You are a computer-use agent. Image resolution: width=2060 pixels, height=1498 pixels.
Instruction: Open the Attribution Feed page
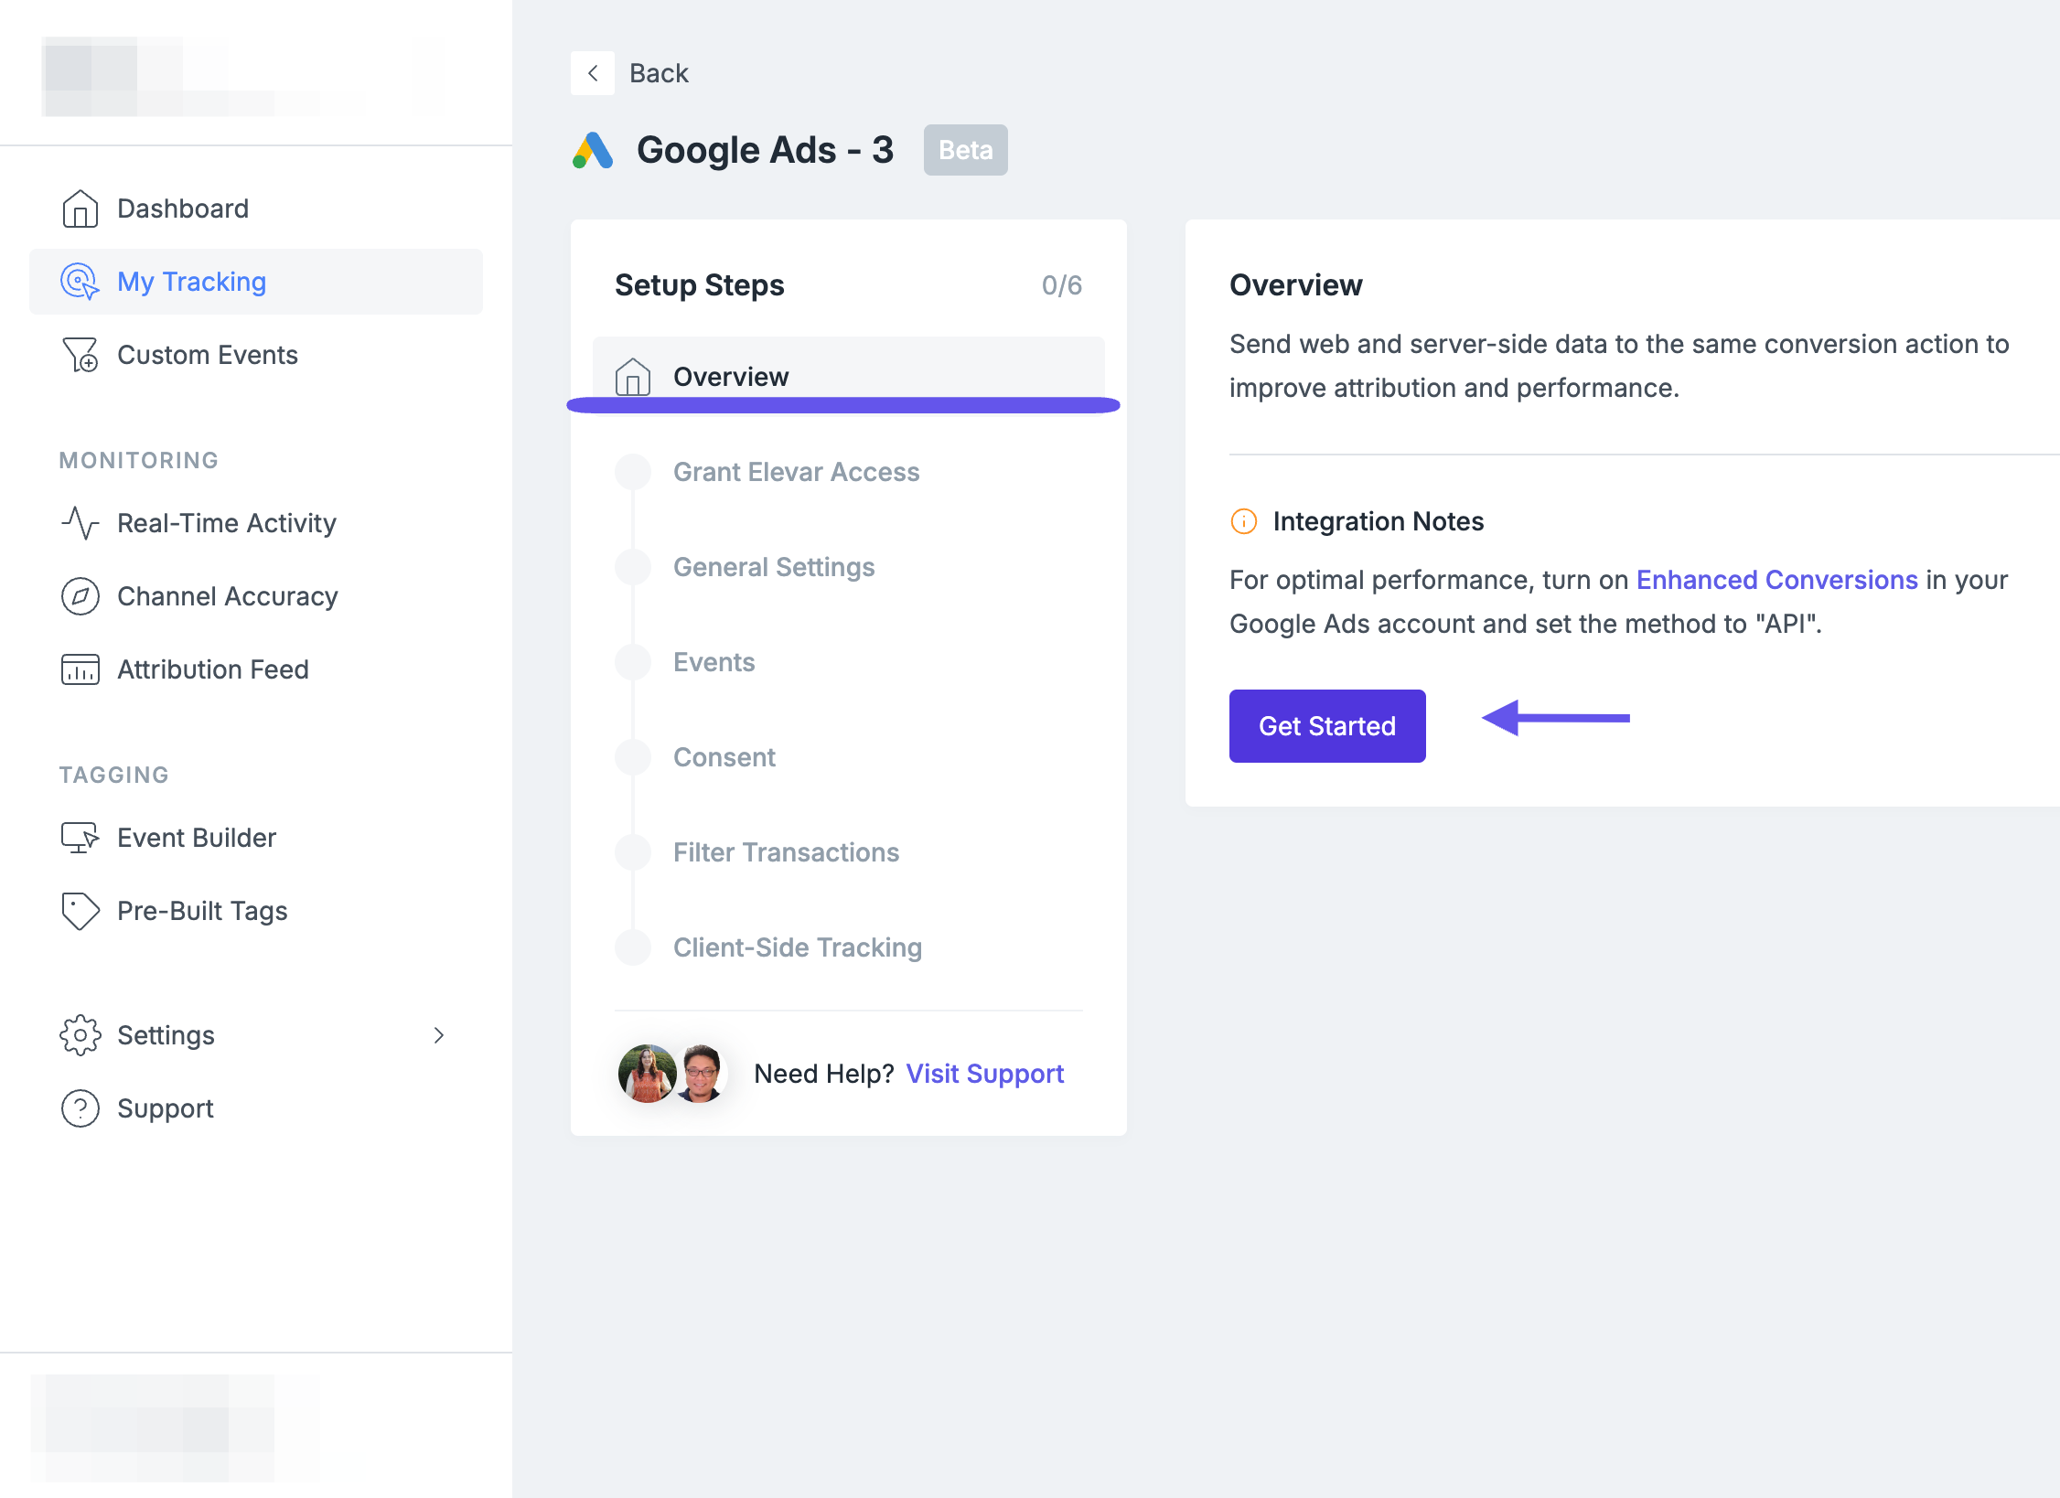point(256,669)
